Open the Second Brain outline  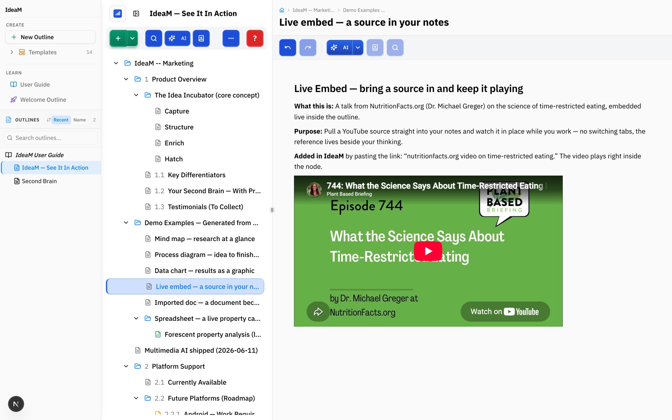click(39, 181)
